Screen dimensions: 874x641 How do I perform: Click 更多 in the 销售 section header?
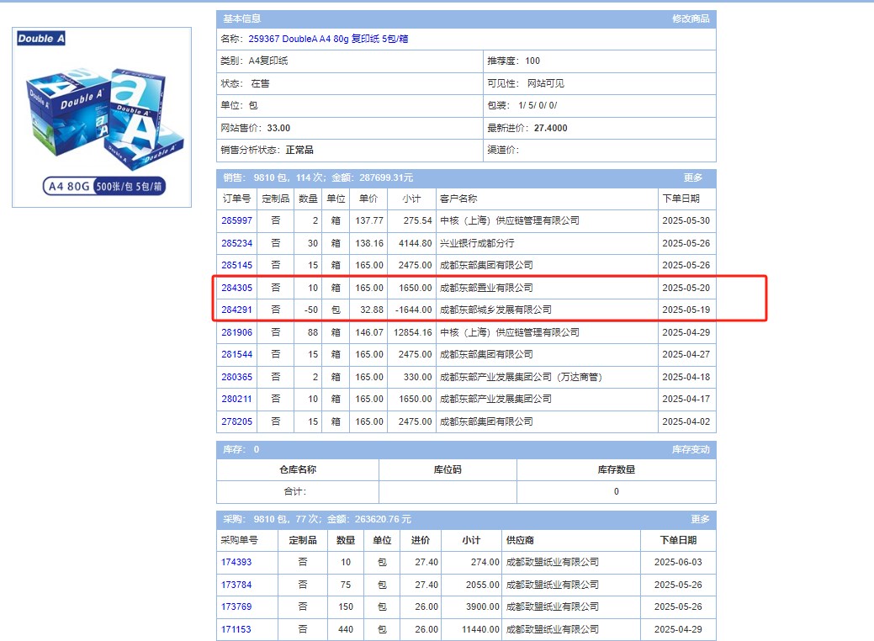pyautogui.click(x=693, y=177)
